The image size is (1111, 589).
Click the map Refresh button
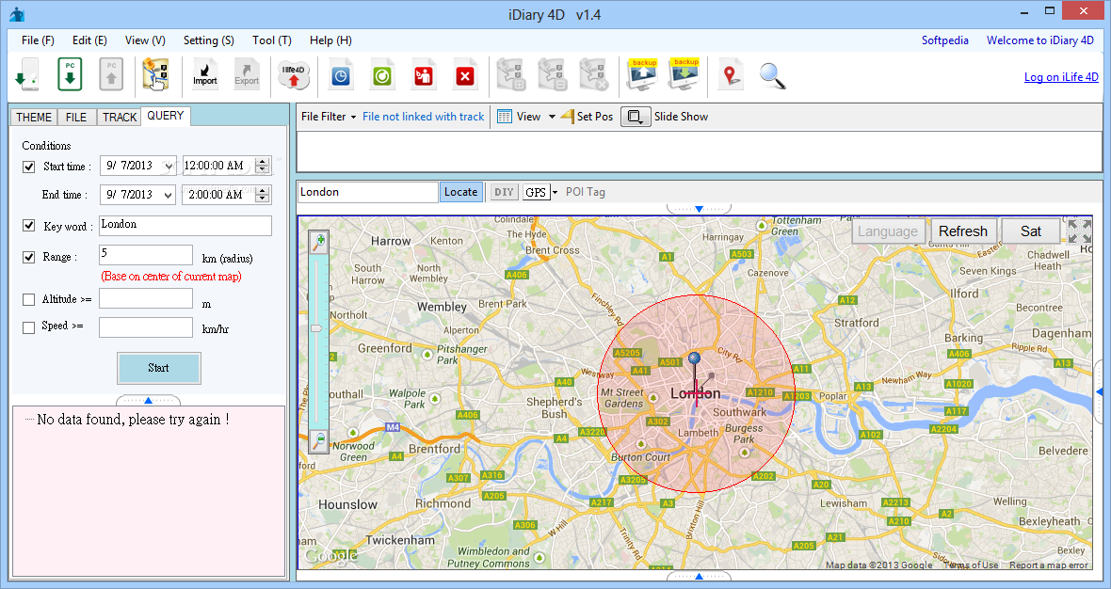tap(963, 231)
